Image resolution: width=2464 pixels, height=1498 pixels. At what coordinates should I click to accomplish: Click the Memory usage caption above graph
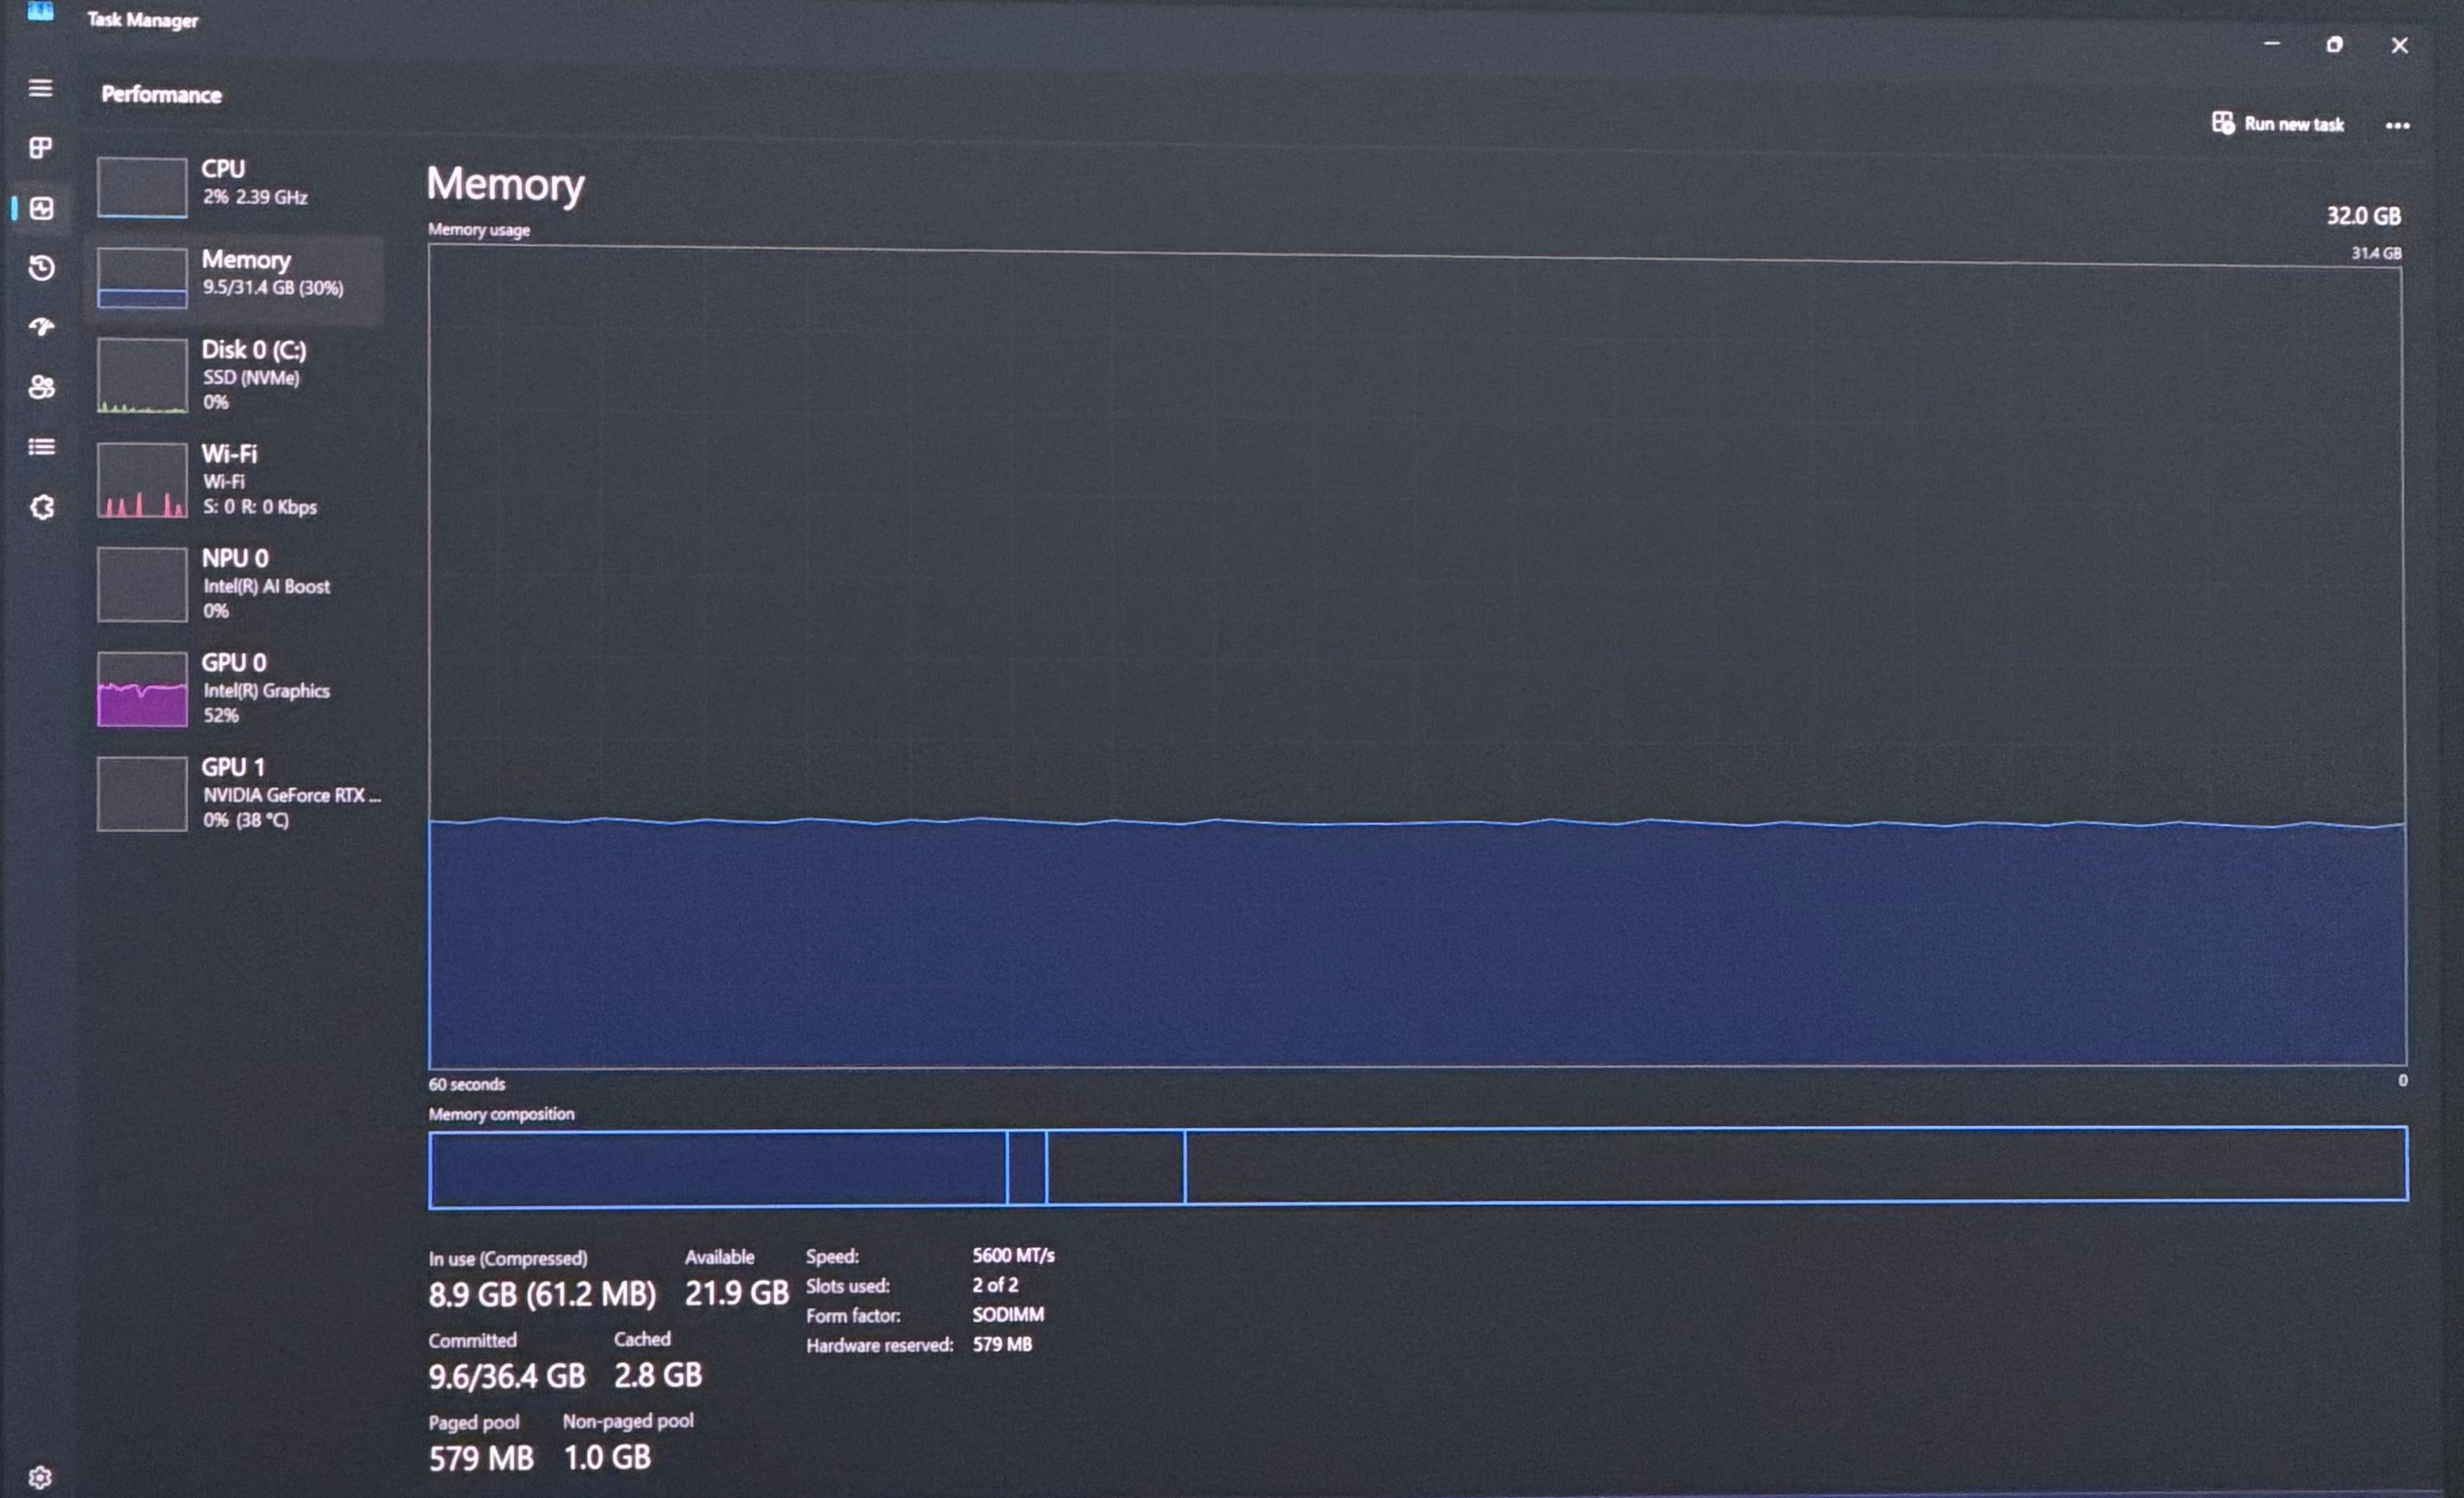(x=479, y=230)
